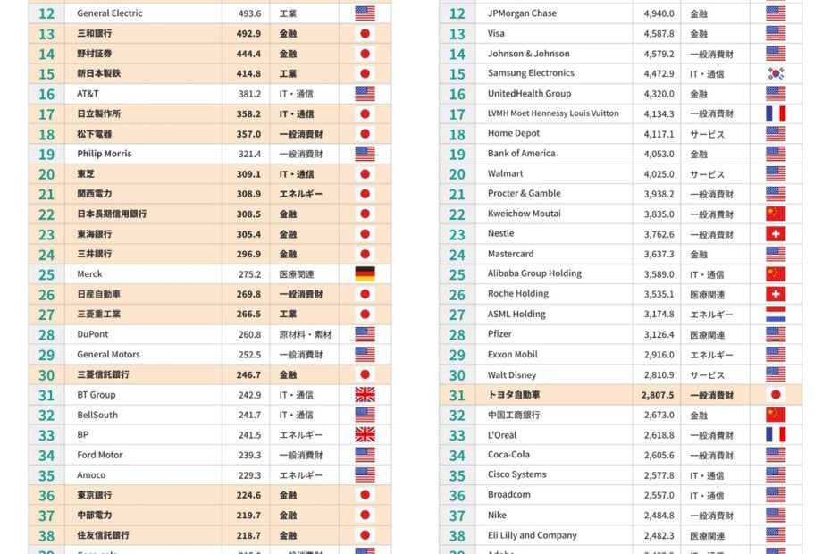This screenshot has width=831, height=554.
Task: Click the Mastercard company name
Action: pyautogui.click(x=510, y=254)
